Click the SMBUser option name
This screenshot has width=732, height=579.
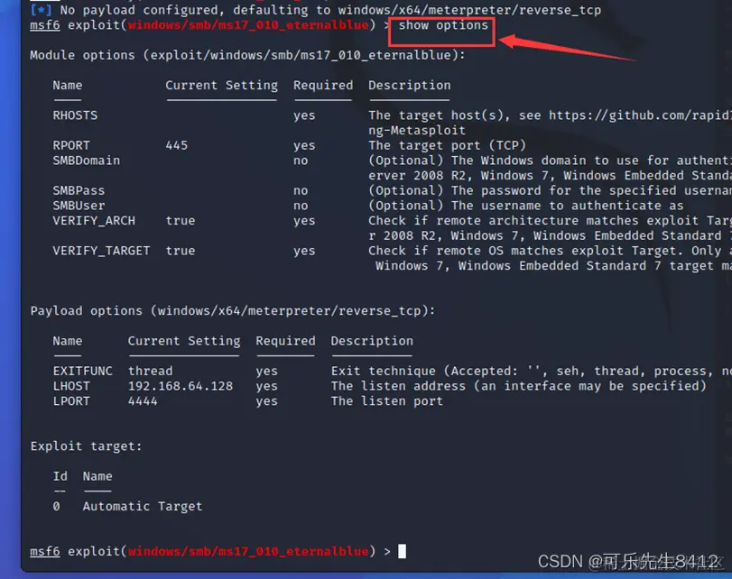[79, 206]
